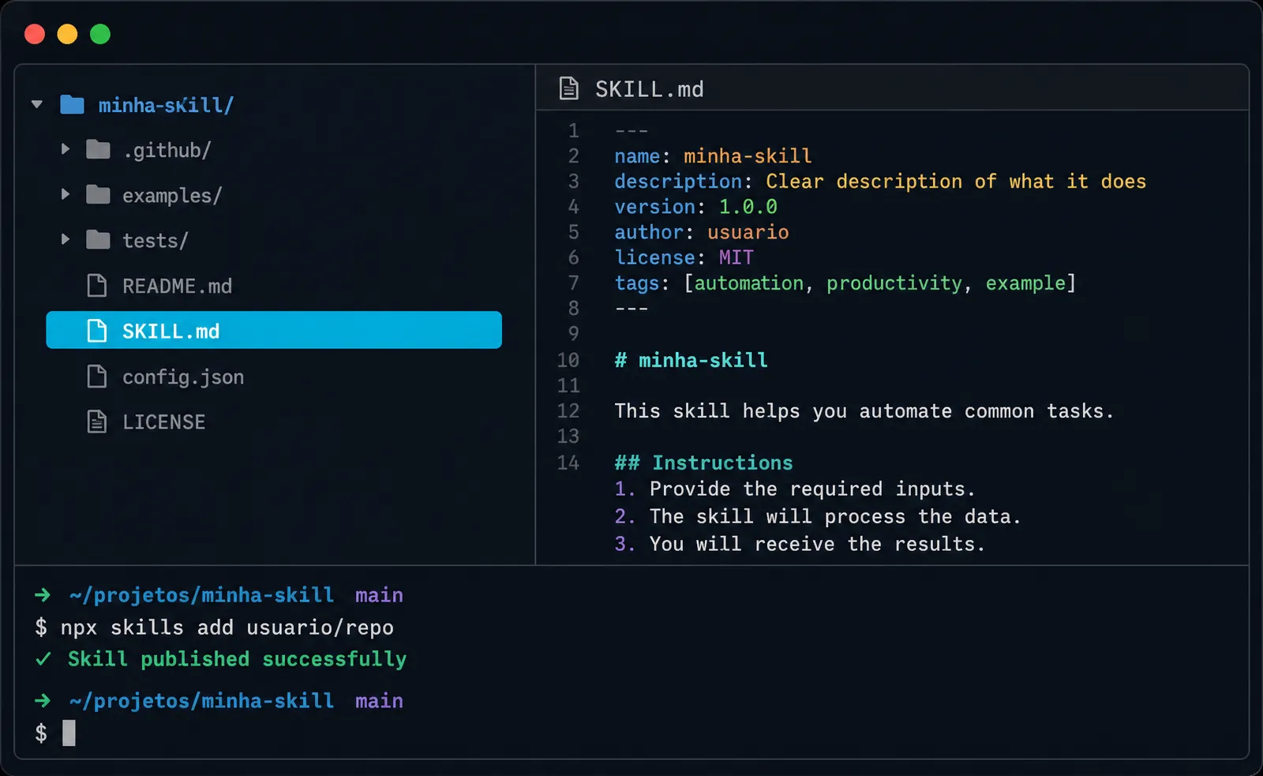Viewport: 1263px width, 776px height.
Task: Open config.json in the file tree
Action: tap(183, 377)
